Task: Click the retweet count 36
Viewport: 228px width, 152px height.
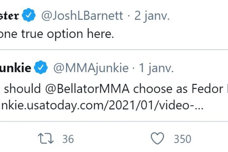Action: pyautogui.click(x=68, y=139)
